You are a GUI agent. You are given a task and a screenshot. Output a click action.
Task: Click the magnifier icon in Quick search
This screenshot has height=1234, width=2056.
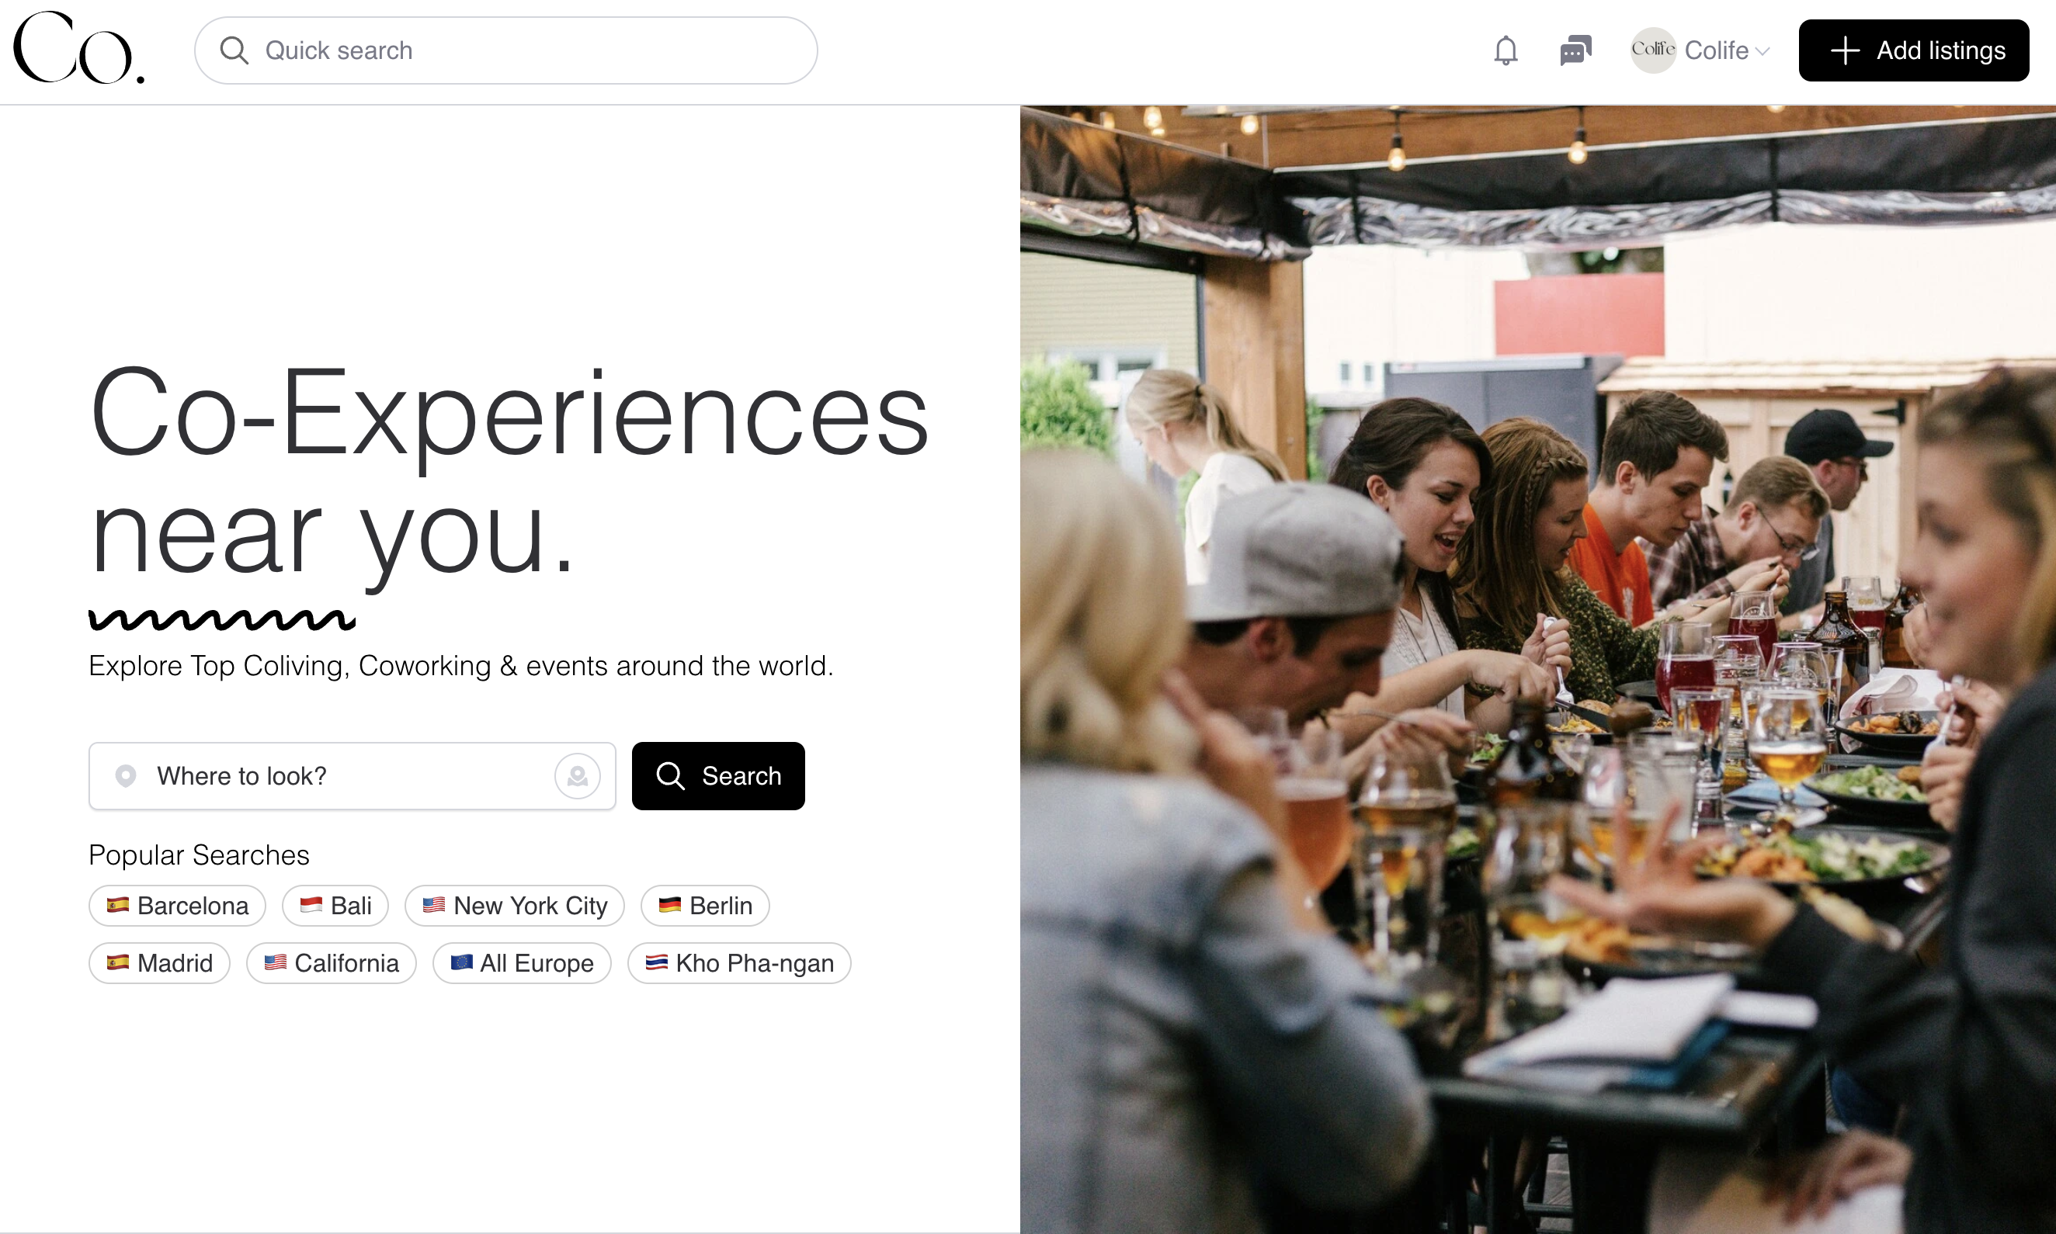pos(234,50)
